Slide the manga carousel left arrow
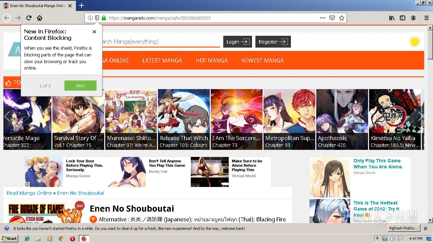This screenshot has height=243, width=433. [x=7, y=116]
